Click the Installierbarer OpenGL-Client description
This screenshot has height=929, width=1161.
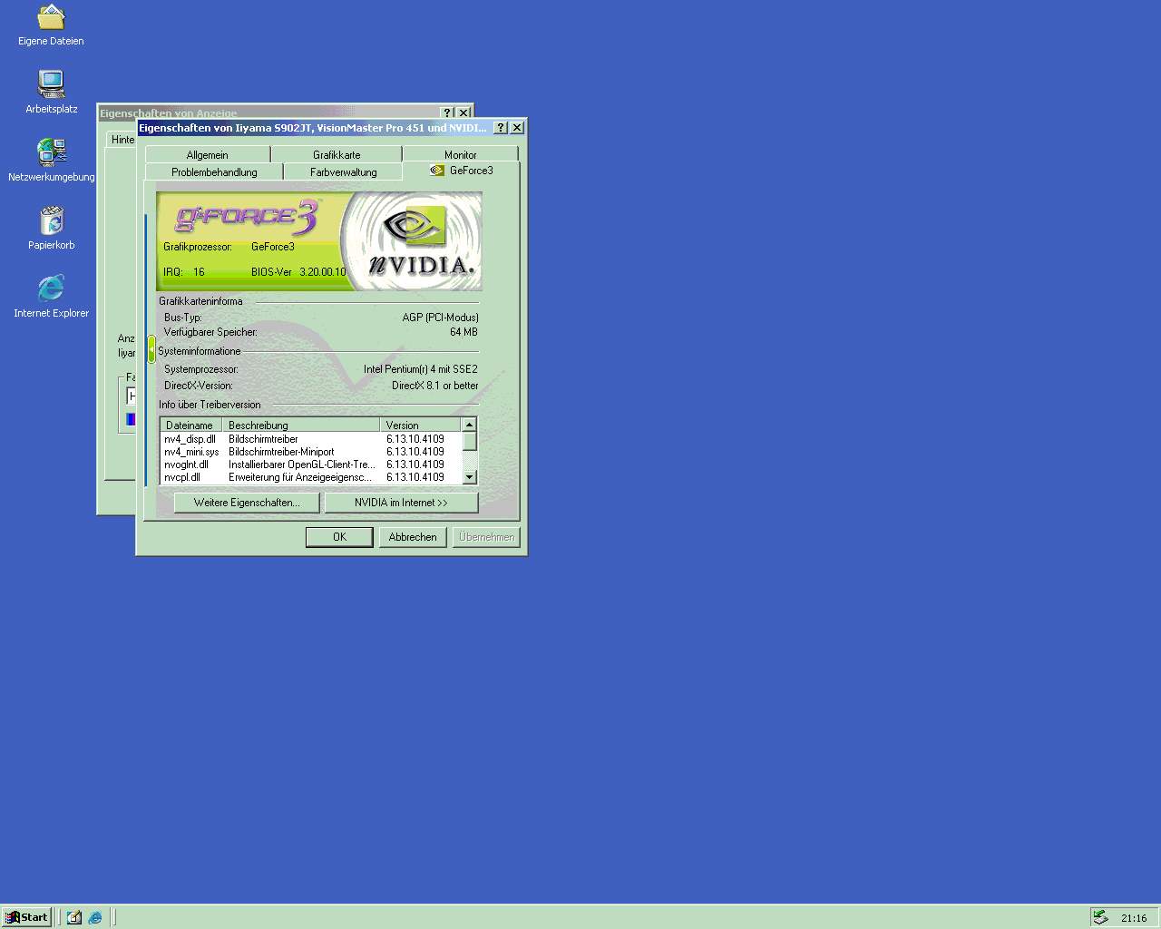(301, 464)
